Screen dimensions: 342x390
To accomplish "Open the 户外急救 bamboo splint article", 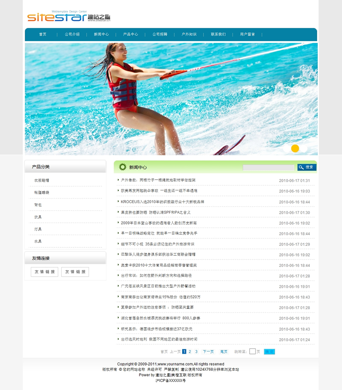I will (x=158, y=180).
